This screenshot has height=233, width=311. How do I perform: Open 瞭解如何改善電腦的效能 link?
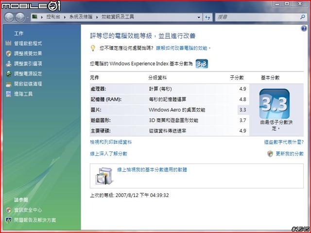click(181, 48)
